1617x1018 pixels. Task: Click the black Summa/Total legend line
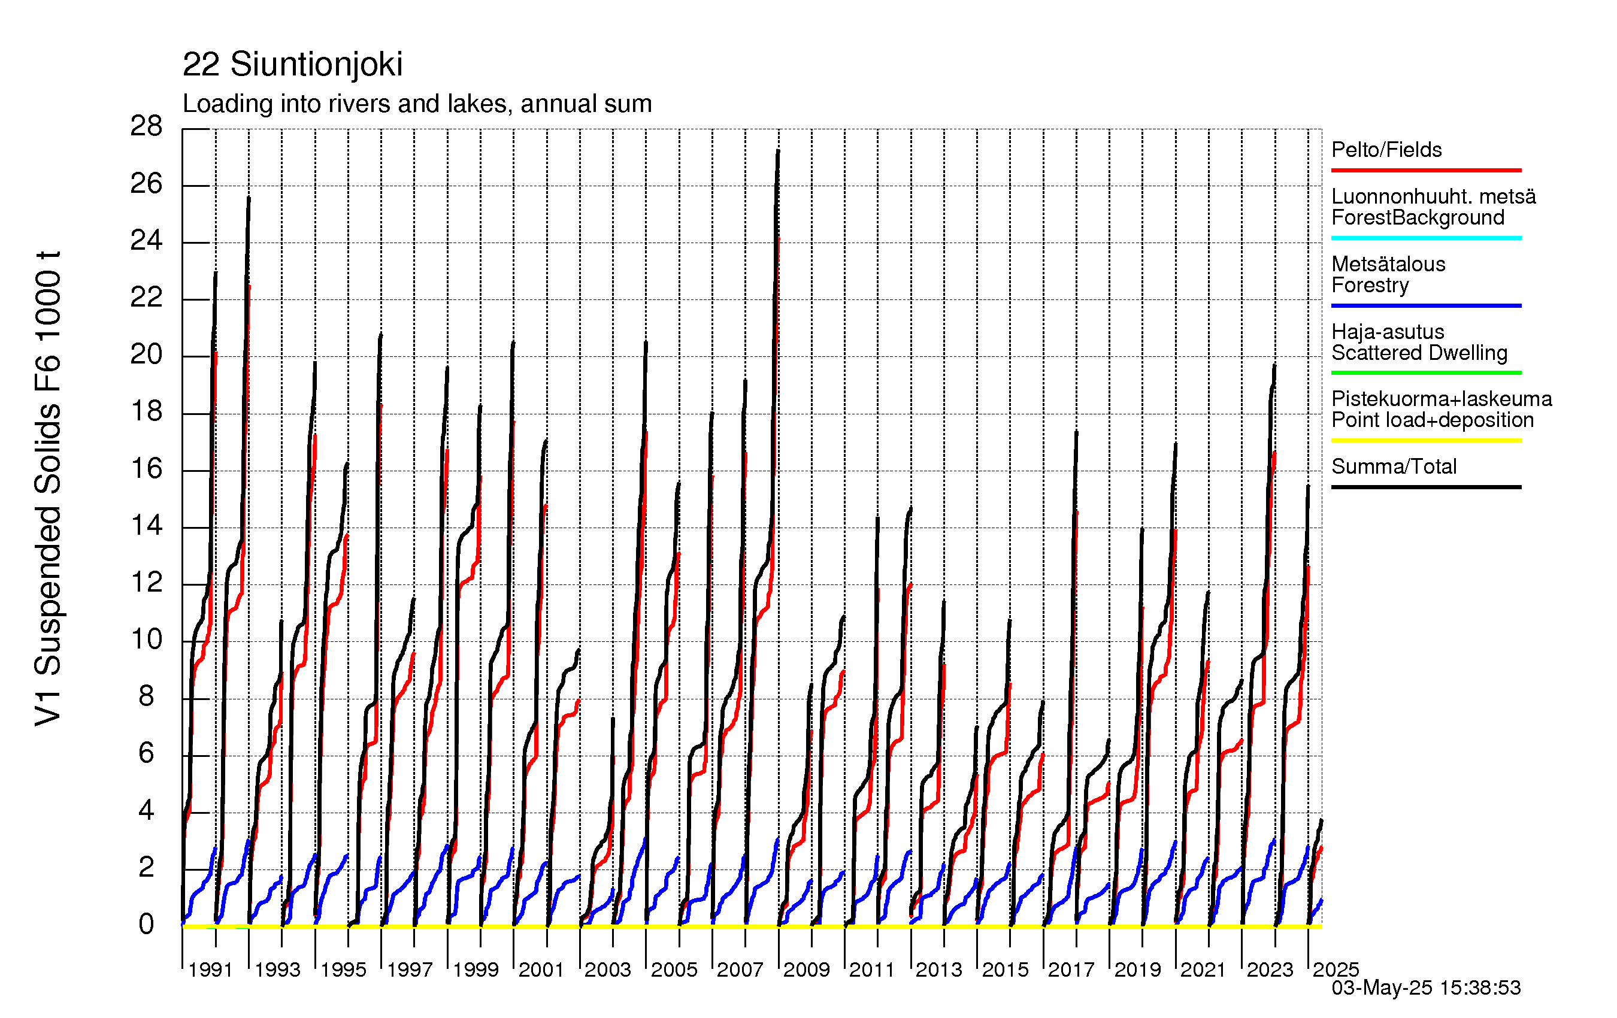(x=1427, y=487)
